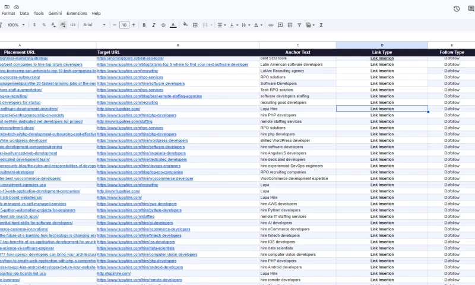Open text wrapping dropdown
The height and width of the screenshot is (285, 475).
point(246,25)
